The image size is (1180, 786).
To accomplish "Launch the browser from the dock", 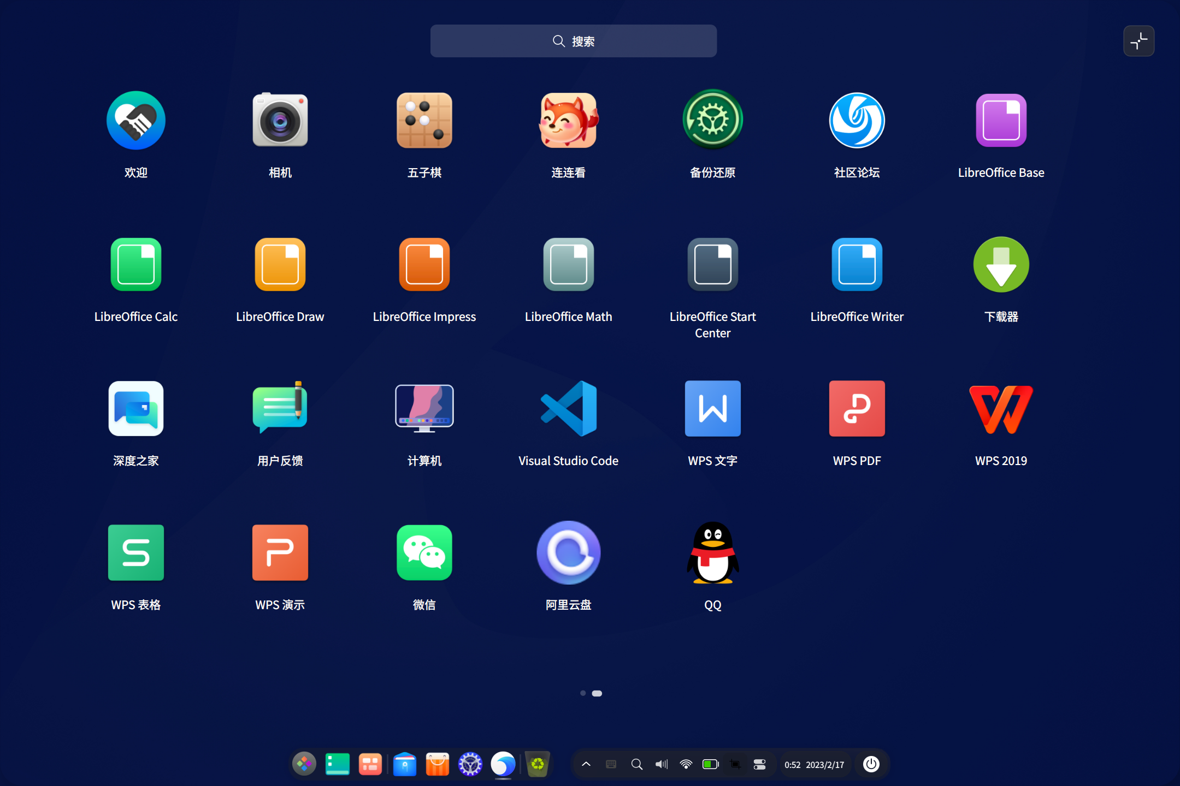I will click(x=503, y=764).
